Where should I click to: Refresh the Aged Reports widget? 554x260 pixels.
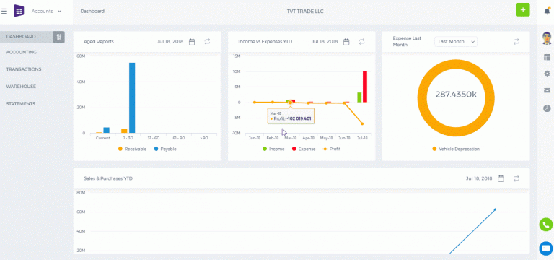208,42
